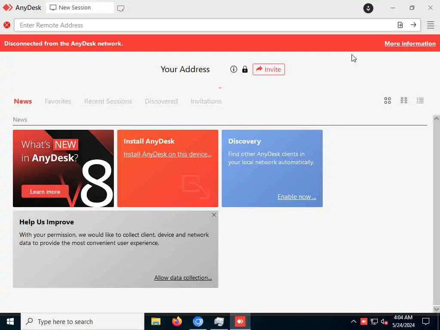Show hidden system tray icons

[x=354, y=321]
